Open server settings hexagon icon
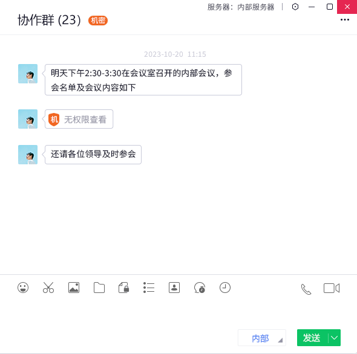 tap(295, 7)
